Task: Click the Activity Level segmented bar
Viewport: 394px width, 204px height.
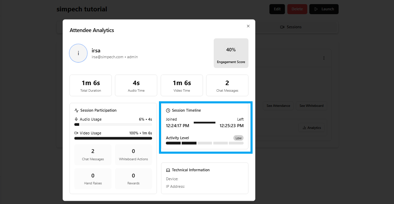Action: (204, 143)
